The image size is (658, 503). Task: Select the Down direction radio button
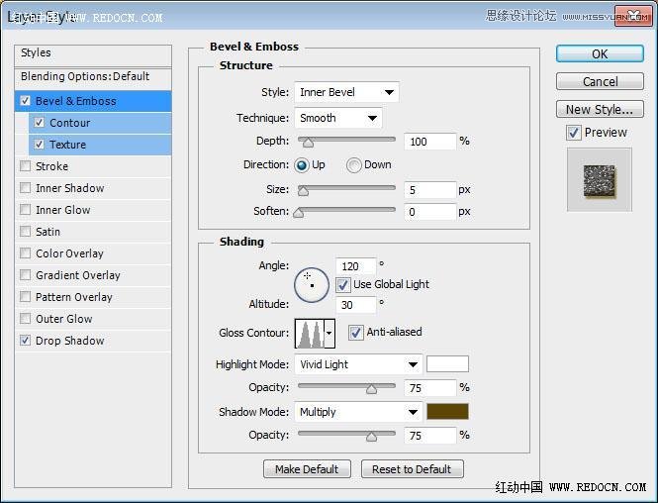click(x=353, y=165)
